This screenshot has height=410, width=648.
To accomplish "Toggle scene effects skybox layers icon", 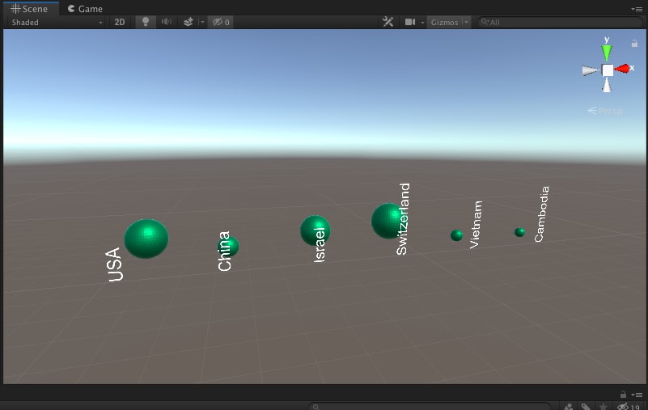I will pos(188,22).
